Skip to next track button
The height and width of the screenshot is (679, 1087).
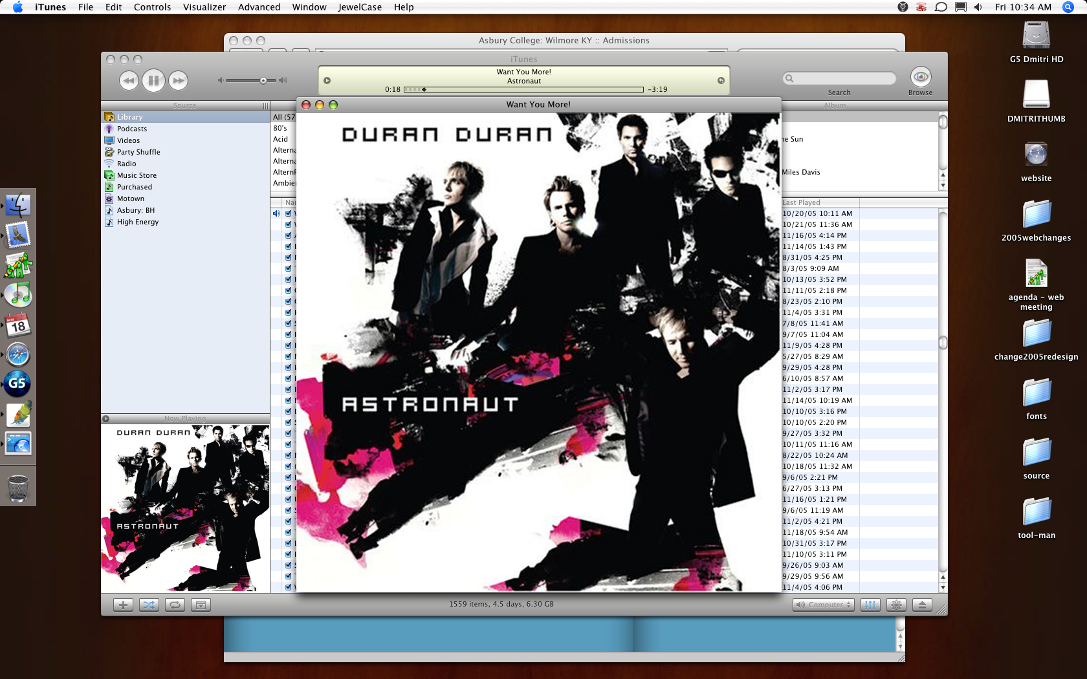point(178,81)
